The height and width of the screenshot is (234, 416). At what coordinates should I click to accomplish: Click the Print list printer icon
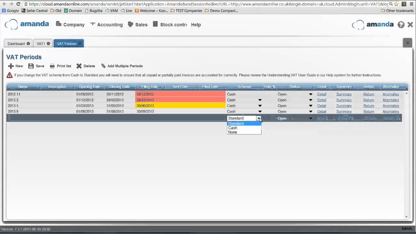click(52, 66)
